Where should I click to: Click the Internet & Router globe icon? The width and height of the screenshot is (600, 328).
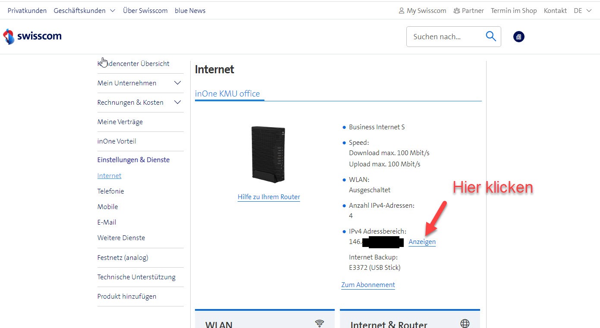click(x=465, y=323)
